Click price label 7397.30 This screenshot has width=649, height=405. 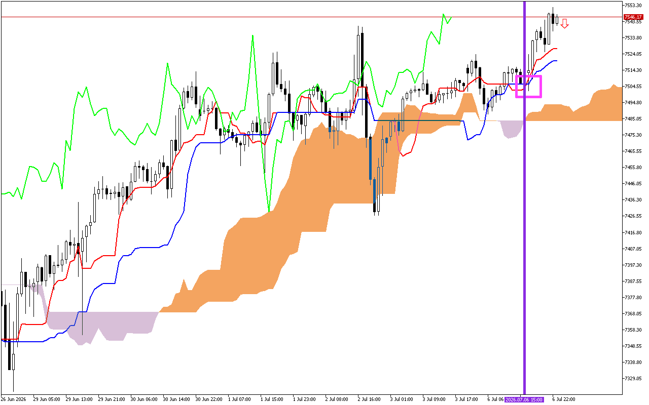coord(634,265)
